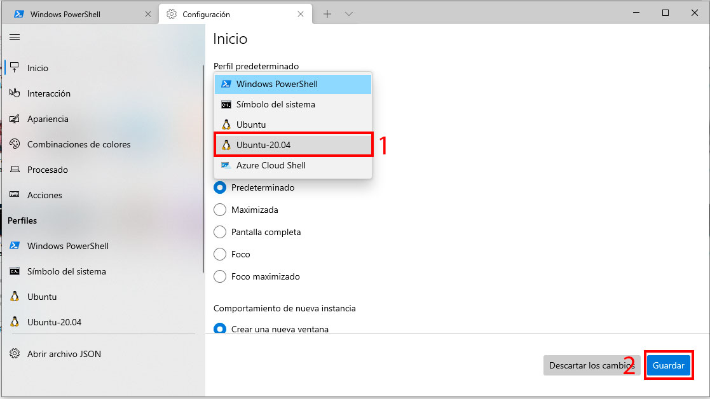The width and height of the screenshot is (710, 399).
Task: Open the Windows PowerShell profile settings
Action: point(103,246)
